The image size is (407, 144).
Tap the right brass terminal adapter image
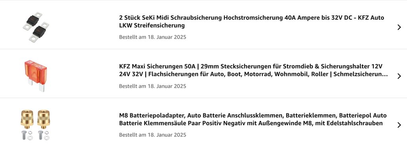pos(43,119)
